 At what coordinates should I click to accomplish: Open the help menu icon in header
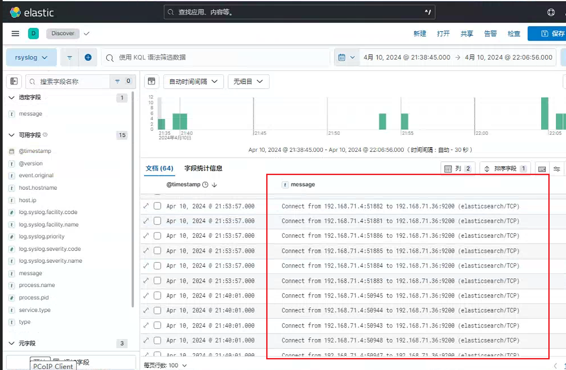click(551, 12)
